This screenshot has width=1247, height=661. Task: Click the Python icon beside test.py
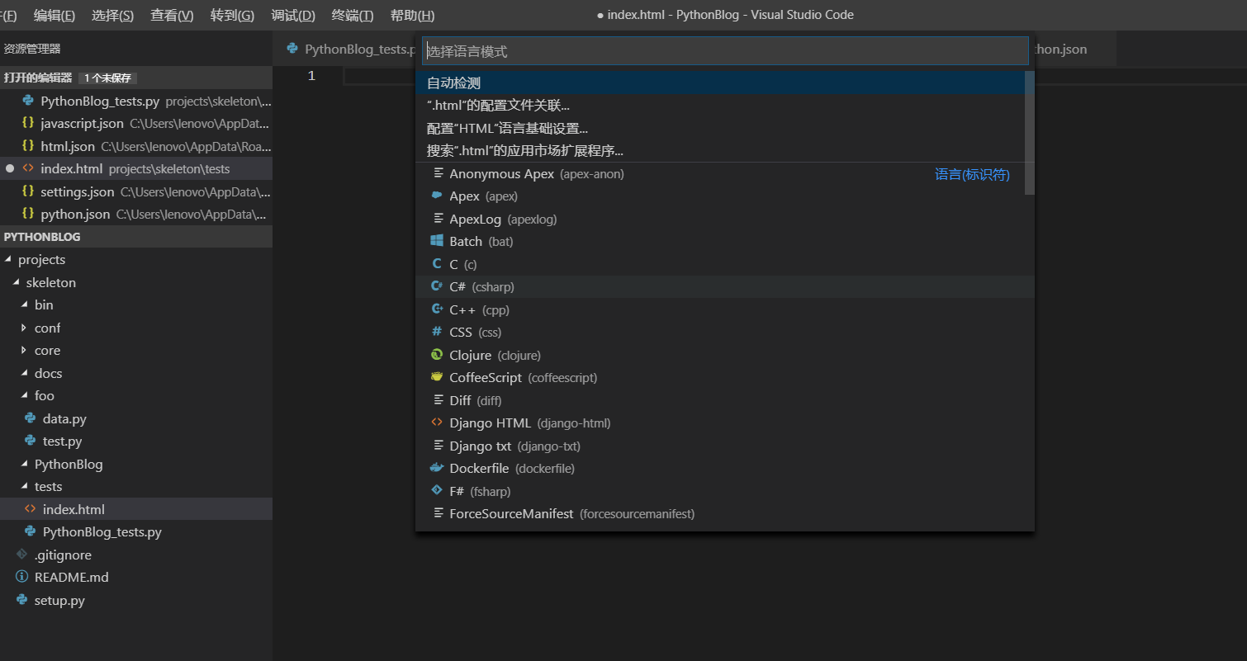coord(31,441)
